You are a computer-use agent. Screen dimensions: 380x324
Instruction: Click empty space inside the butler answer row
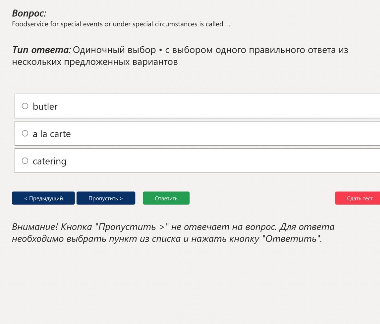(x=218, y=106)
